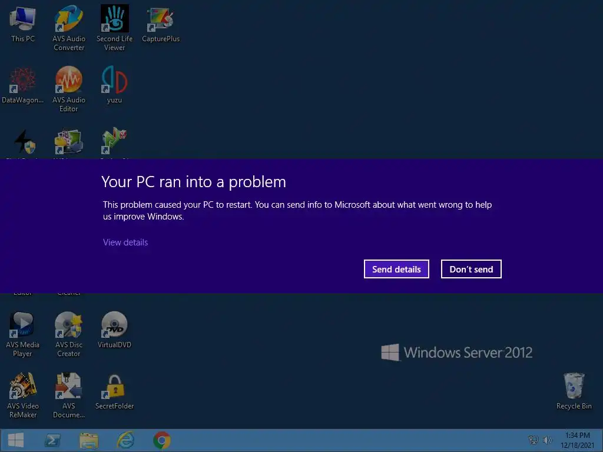Image resolution: width=603 pixels, height=452 pixels.
Task: Select the AVS Audio Editor shortcut
Action: [x=69, y=89]
